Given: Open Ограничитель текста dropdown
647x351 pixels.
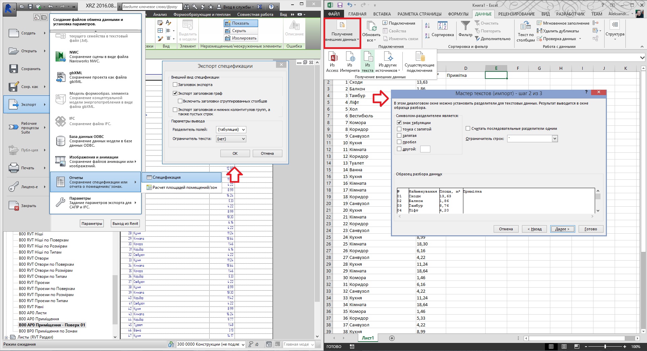Looking at the screenshot, I should 231,139.
